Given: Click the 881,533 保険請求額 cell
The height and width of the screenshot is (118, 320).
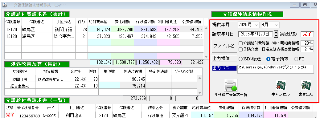Looking at the screenshot, I should 146,29.
